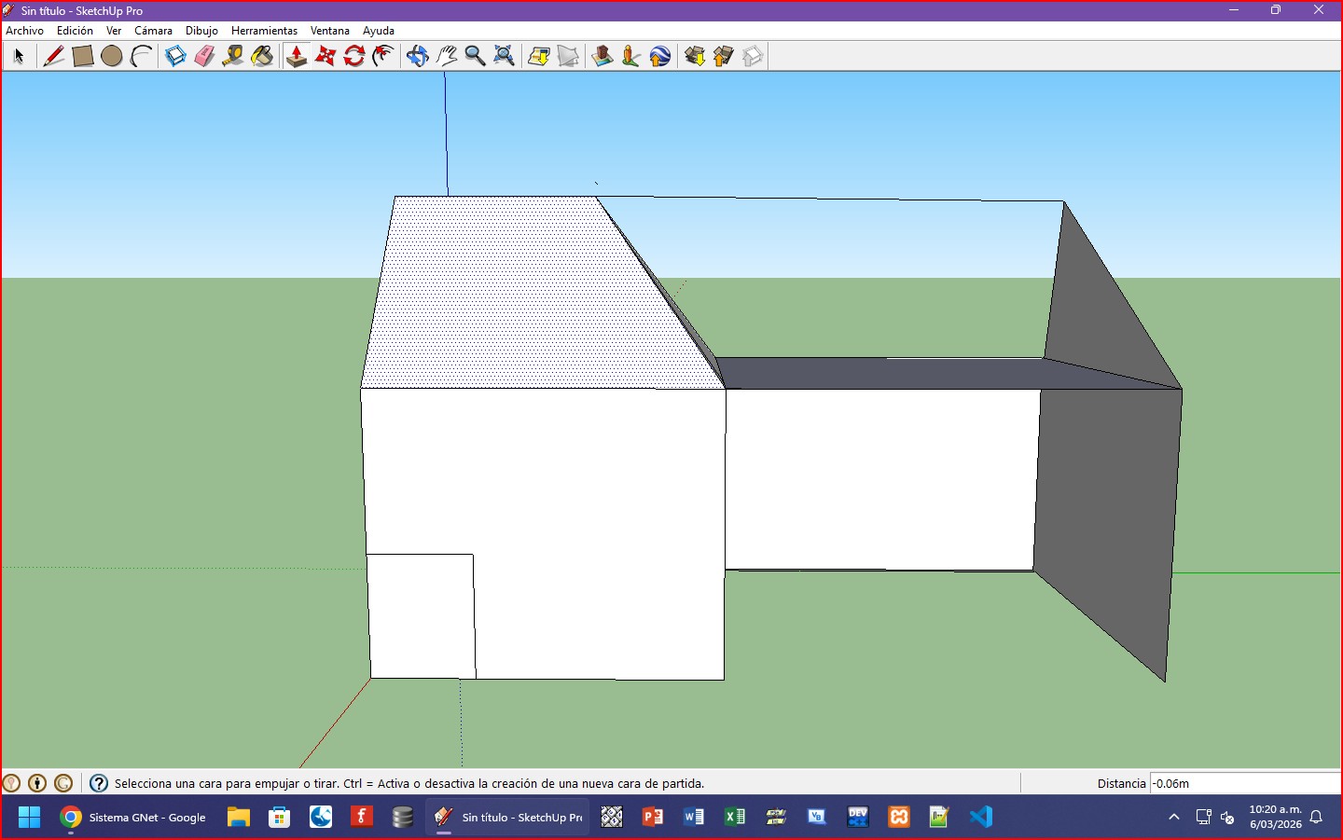Select the Rectangle drawing tool
The width and height of the screenshot is (1343, 840).
83,57
